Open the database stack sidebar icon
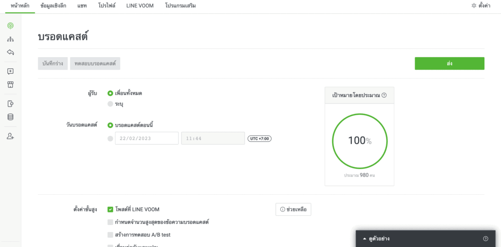Screen dimensions: 501x247 10,117
